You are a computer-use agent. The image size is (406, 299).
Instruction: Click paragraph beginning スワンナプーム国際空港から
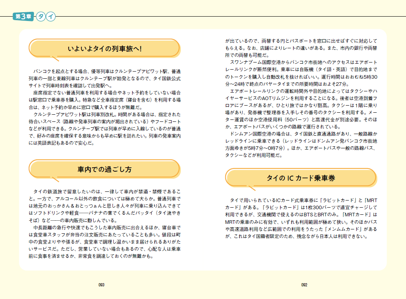click(x=301, y=73)
